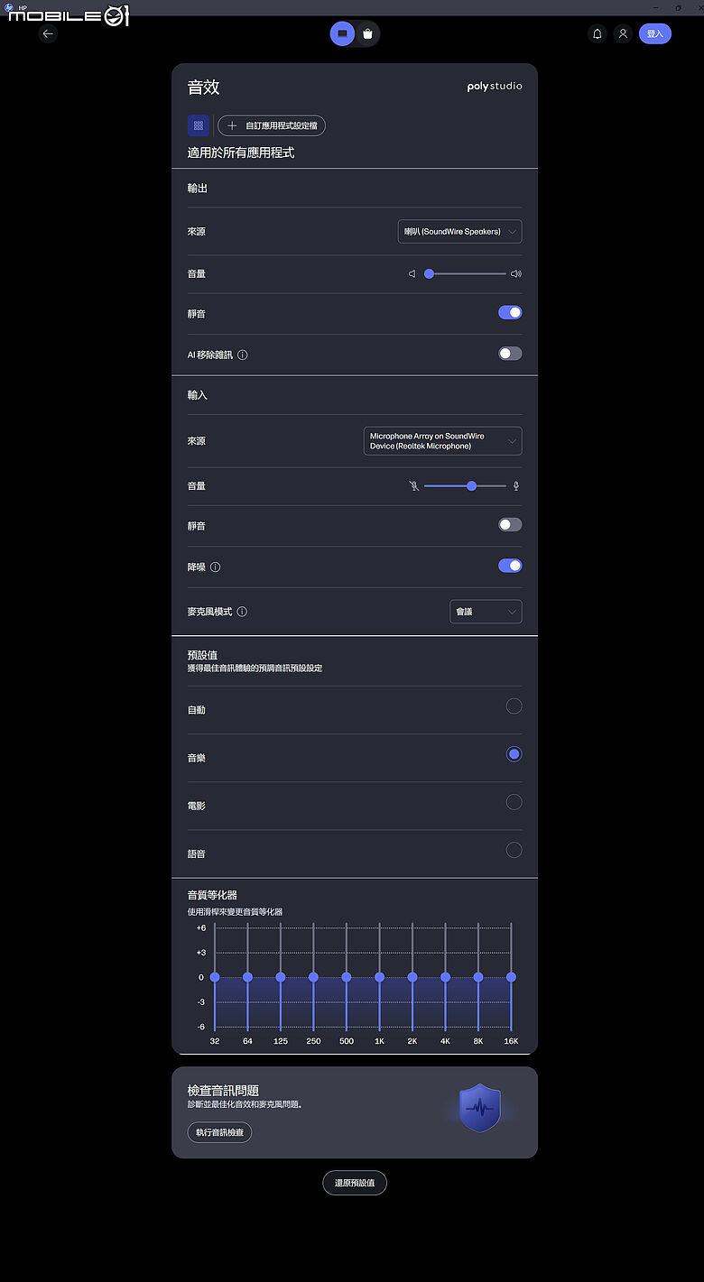Viewport: 704px width, 1282px height.
Task: Click the 執行音訊檢查 button
Action: [219, 1132]
